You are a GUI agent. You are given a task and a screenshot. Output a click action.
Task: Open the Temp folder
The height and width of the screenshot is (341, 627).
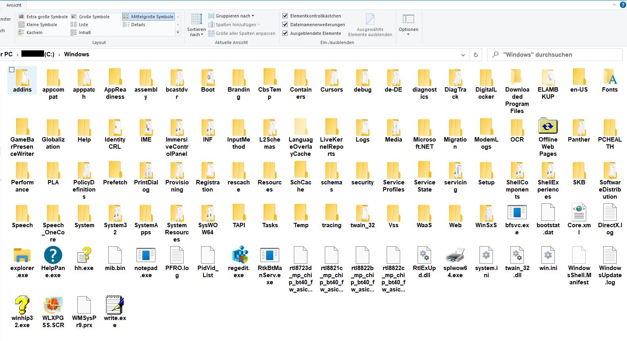pos(301,212)
